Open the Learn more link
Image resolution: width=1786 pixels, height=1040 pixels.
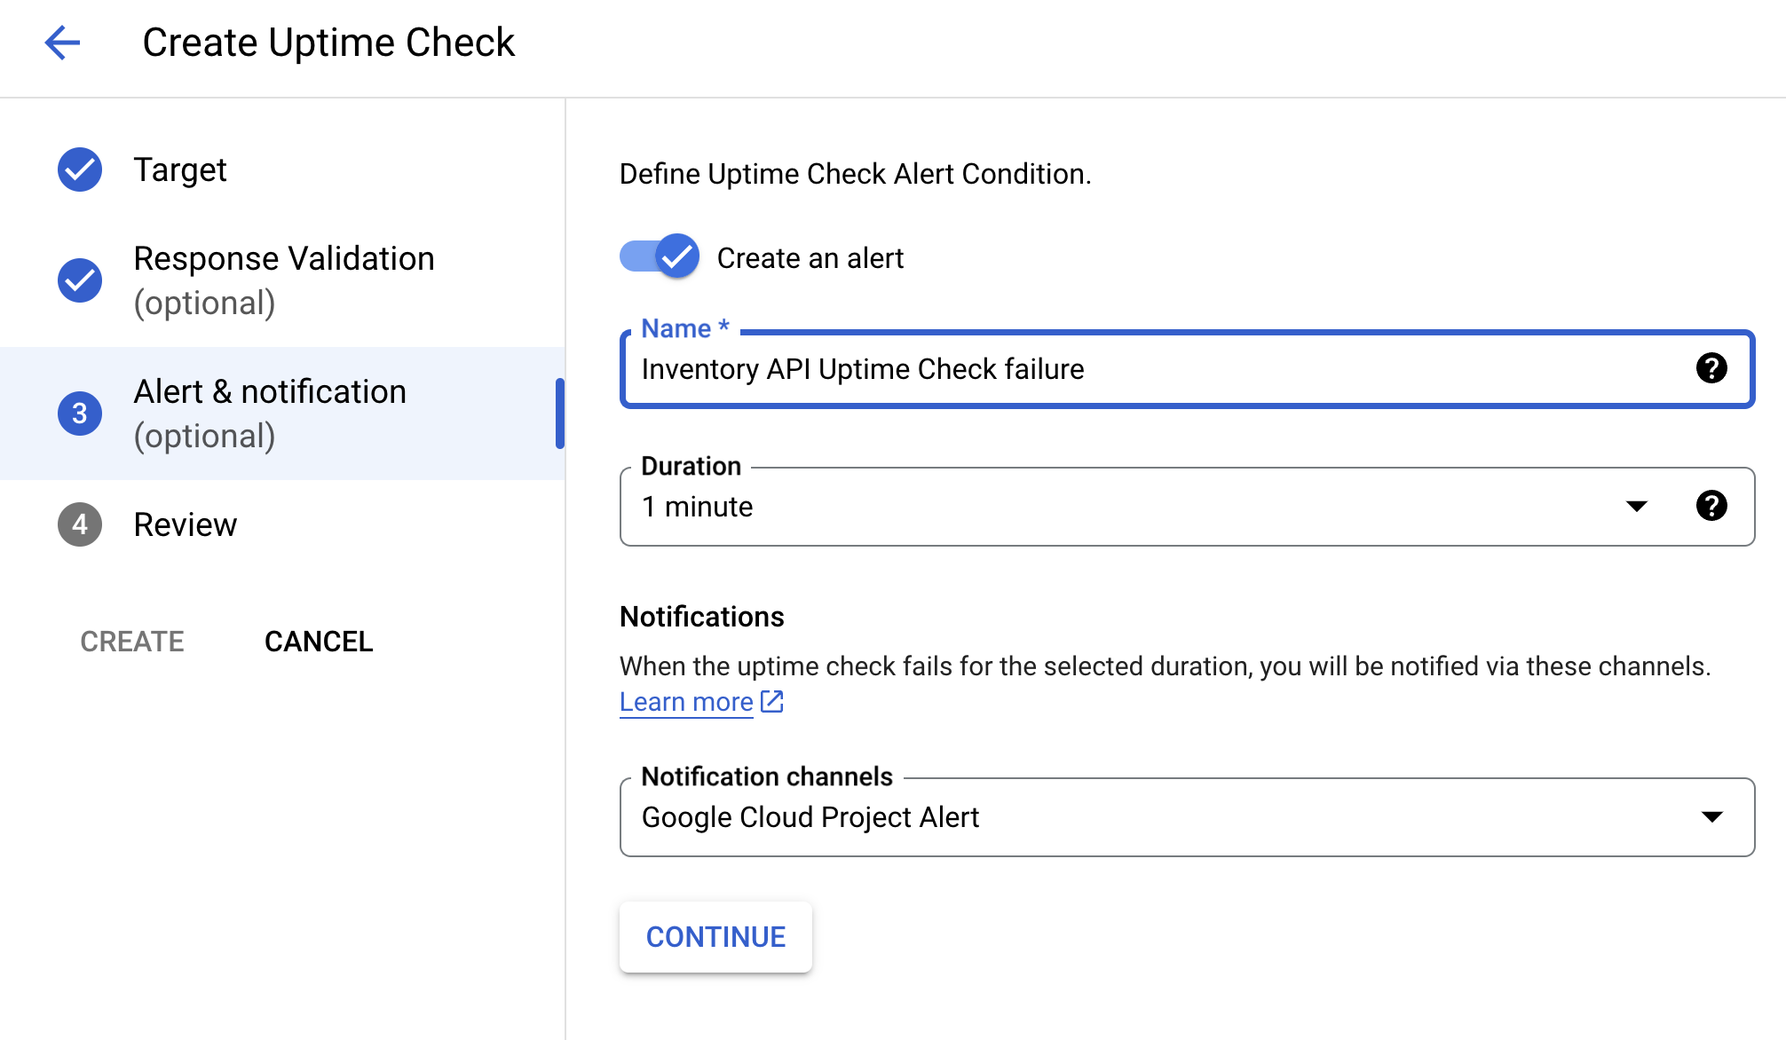pos(686,702)
